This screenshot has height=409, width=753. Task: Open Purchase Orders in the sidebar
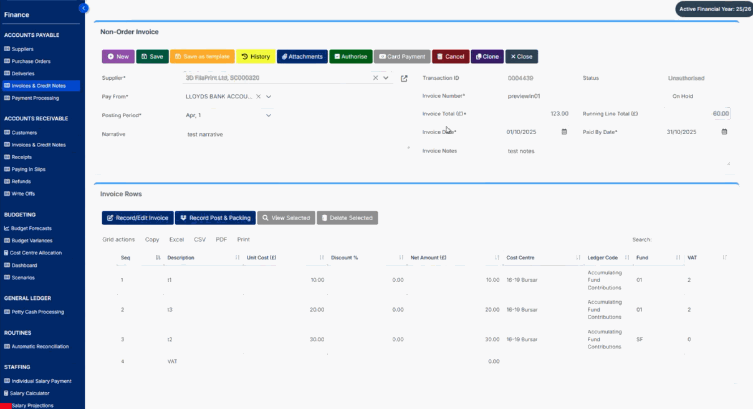(x=31, y=61)
